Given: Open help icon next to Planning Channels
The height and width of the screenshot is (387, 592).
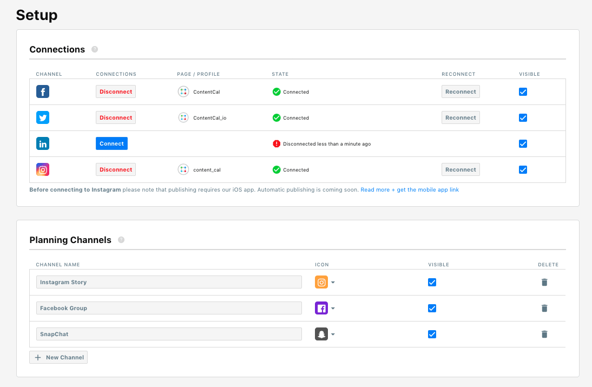Looking at the screenshot, I should (x=121, y=240).
